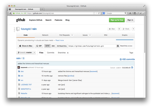Open Search in the header nav
Image resolution: width=153 pixels, height=108 pixels.
pyautogui.click(x=48, y=20)
